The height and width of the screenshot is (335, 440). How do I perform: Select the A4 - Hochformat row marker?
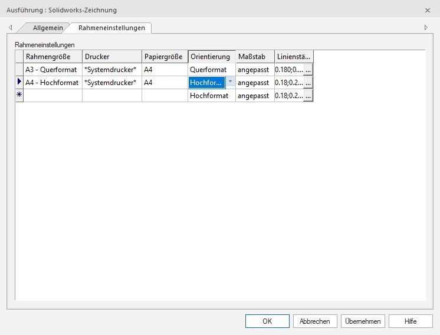click(19, 83)
